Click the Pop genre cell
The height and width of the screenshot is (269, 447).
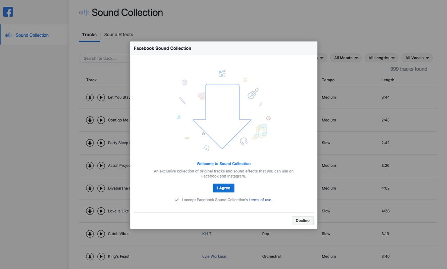point(266,234)
